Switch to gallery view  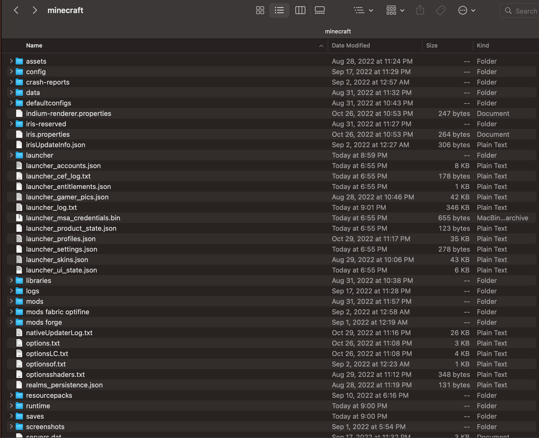(320, 10)
